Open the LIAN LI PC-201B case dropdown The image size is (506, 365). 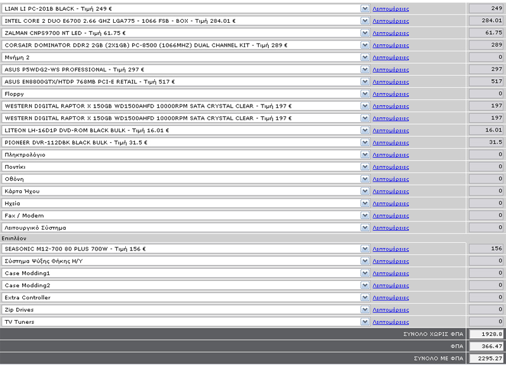coord(365,9)
